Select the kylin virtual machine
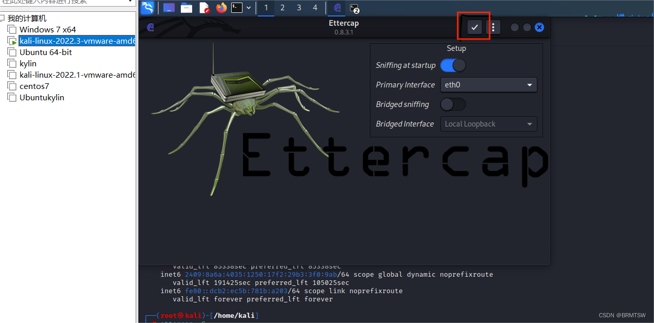The image size is (654, 323). tap(28, 64)
